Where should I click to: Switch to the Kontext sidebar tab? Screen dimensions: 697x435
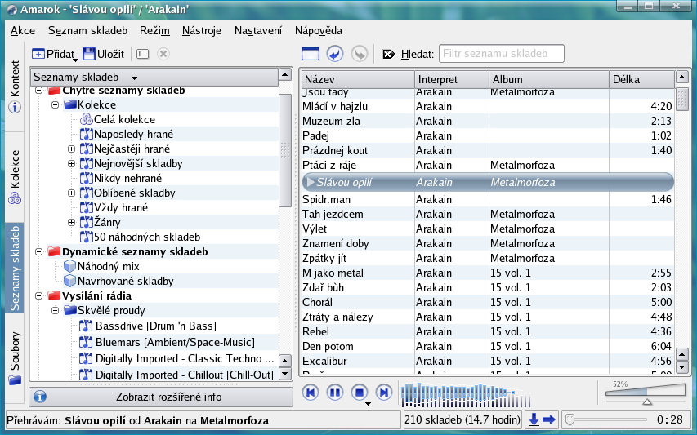coord(15,87)
